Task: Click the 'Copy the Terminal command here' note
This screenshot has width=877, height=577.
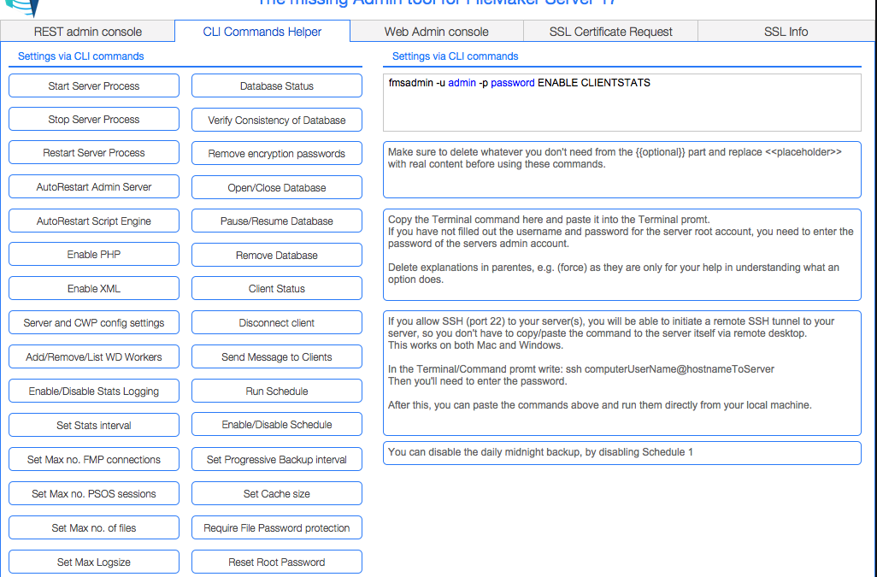Action: click(622, 255)
